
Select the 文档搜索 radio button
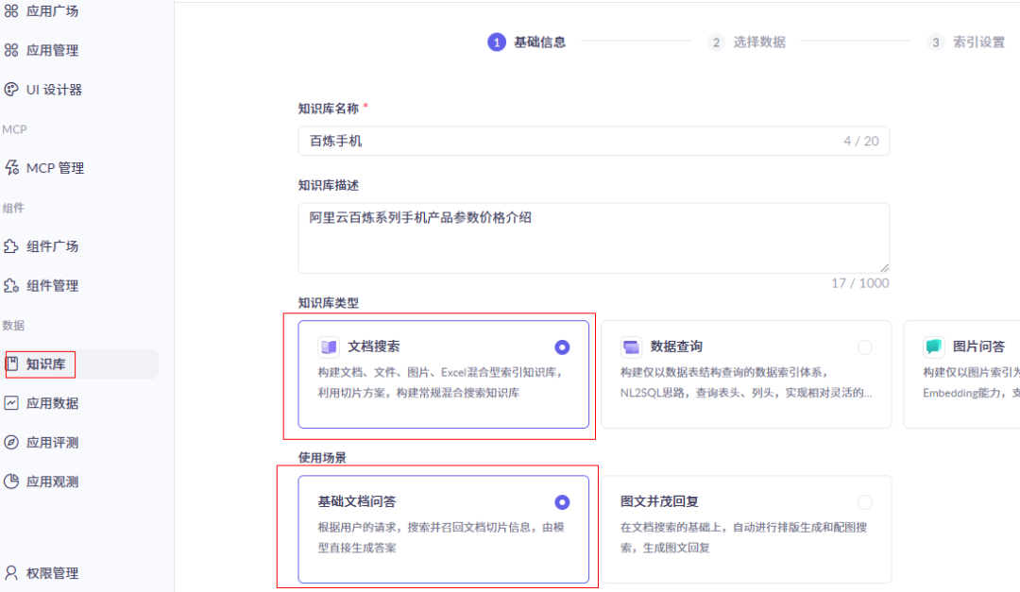point(562,347)
